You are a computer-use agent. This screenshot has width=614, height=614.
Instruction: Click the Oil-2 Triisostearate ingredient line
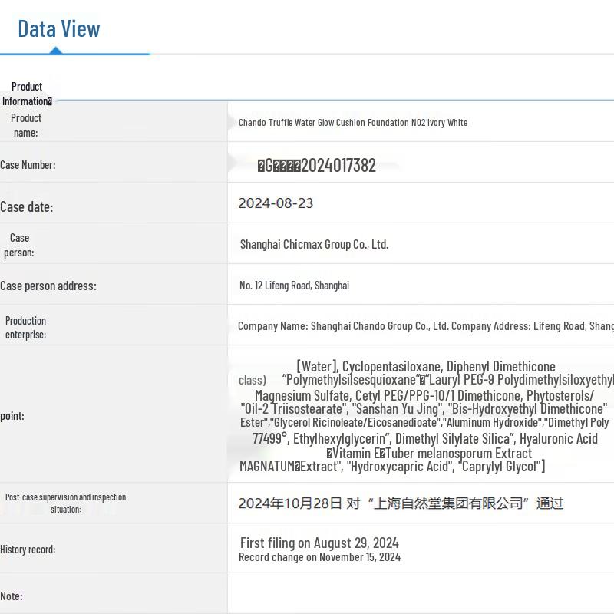pos(424,409)
